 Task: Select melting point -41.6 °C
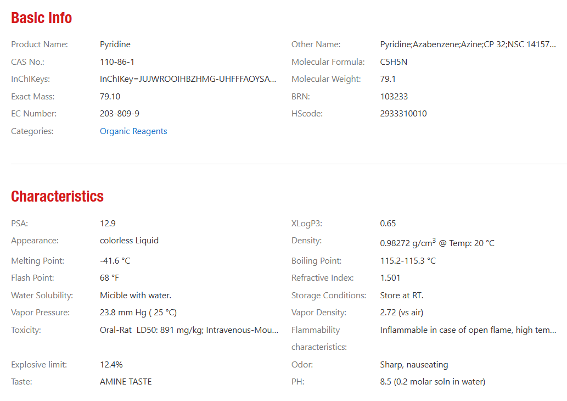click(115, 260)
